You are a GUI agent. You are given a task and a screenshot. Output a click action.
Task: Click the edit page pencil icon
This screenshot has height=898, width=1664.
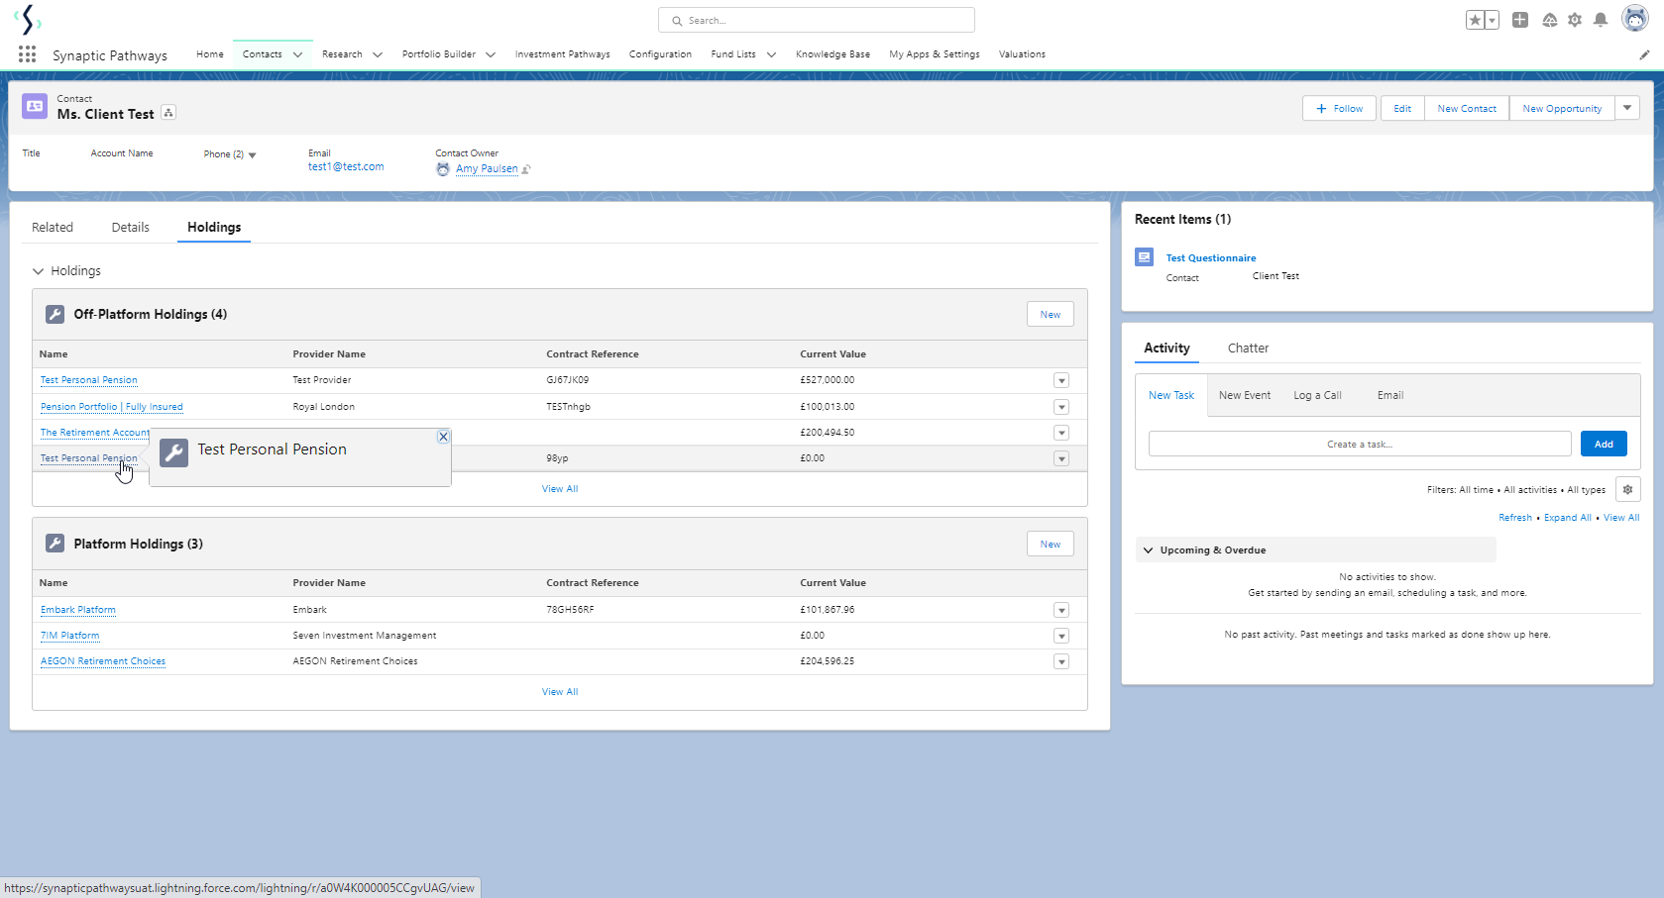(1644, 54)
